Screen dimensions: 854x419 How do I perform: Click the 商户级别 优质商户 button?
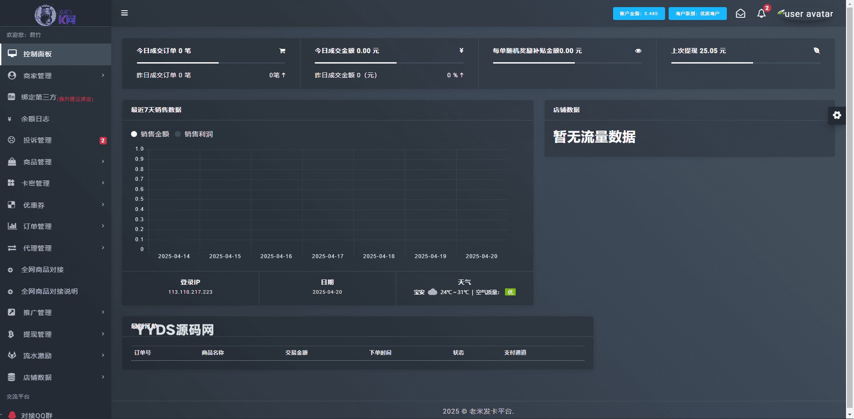[x=698, y=13]
